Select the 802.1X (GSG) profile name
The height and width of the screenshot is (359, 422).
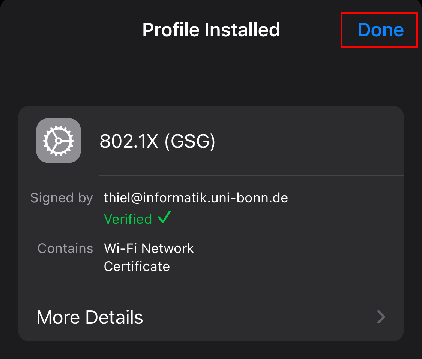pos(158,141)
